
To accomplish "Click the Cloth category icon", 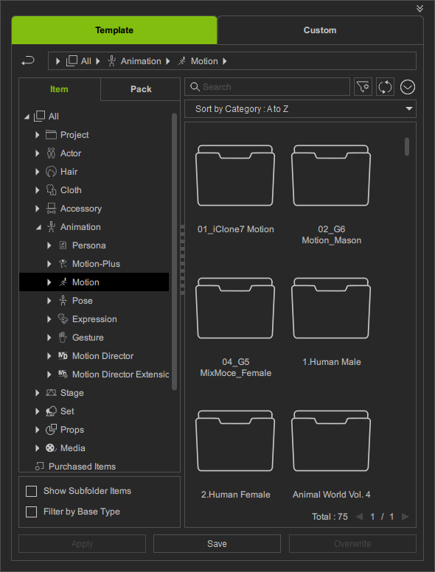I will pyautogui.click(x=51, y=190).
